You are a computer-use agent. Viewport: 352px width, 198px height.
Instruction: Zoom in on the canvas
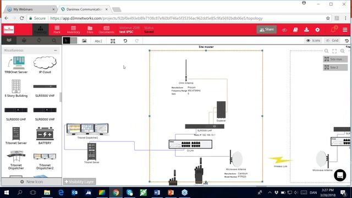[342, 51]
